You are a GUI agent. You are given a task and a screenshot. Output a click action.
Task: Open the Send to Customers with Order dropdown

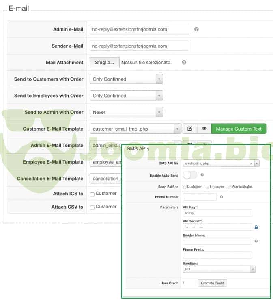point(126,79)
